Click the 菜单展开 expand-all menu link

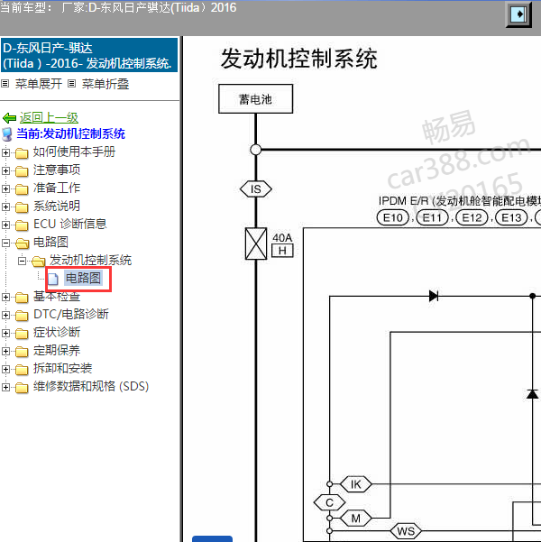(39, 84)
